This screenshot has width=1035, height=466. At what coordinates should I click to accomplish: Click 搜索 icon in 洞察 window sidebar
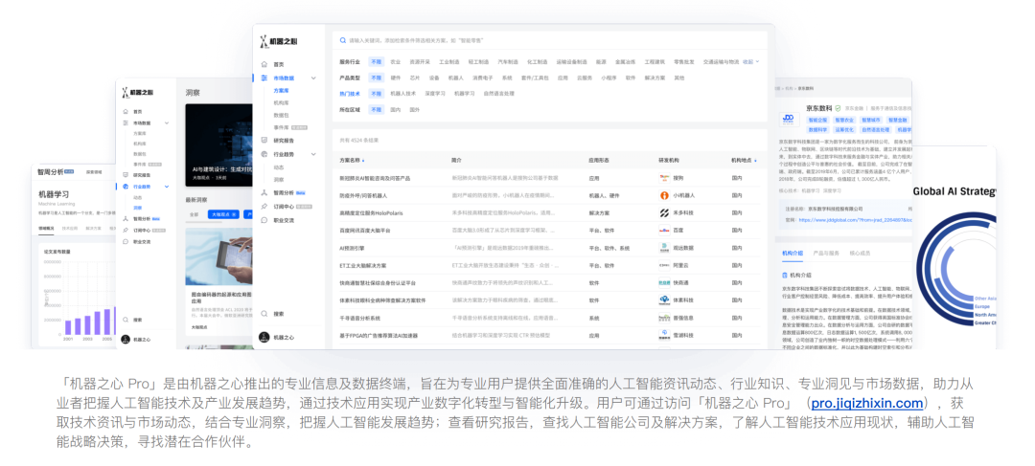point(126,320)
